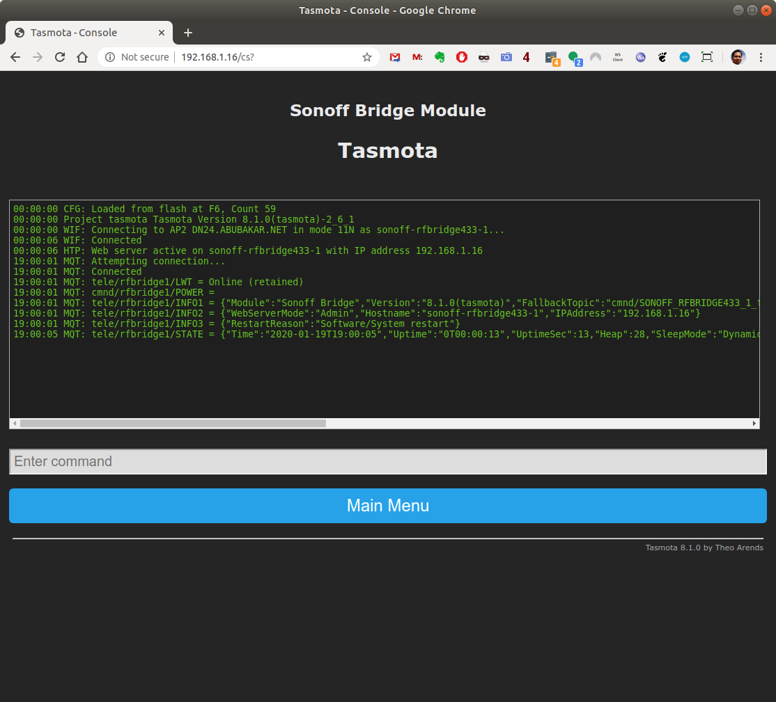Screen dimensions: 776x702
Task: Reload the Tasmota console page
Action: pos(60,57)
